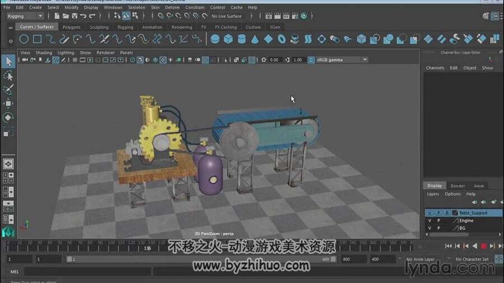Click the time slider at frame 136
Viewport: 504px width, 283px height.
click(x=147, y=248)
